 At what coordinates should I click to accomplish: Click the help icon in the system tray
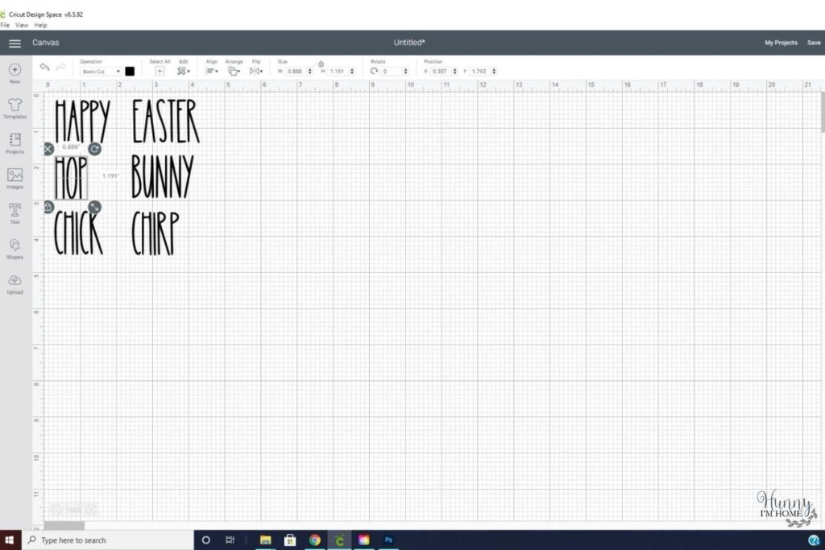pos(814,540)
